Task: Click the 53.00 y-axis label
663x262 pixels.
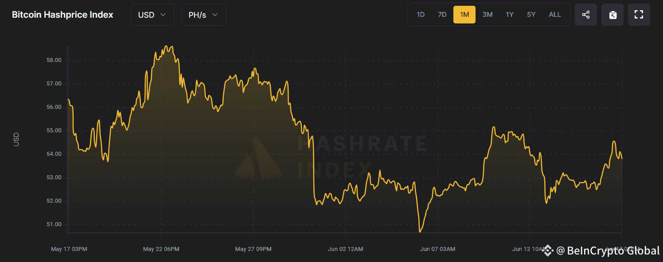Action: coord(54,177)
